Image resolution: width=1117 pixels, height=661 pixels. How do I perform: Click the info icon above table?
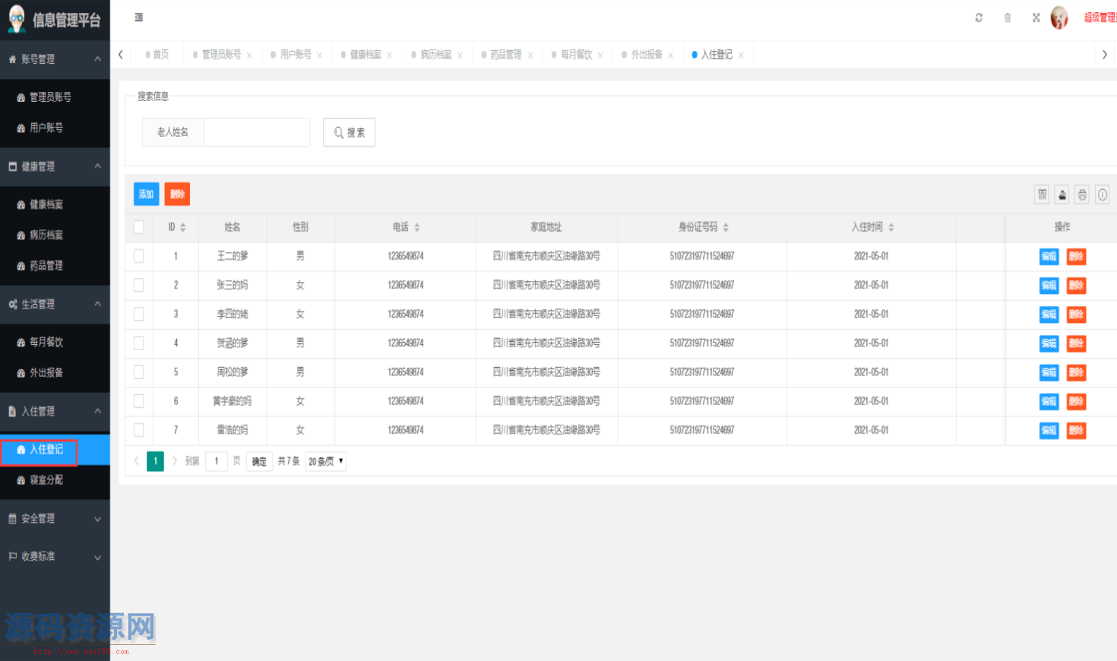pos(1102,195)
